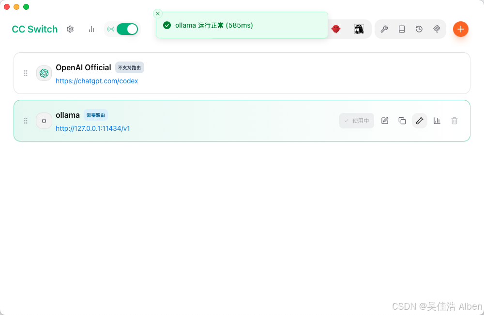Grab the OpenAI Official drag handle
This screenshot has width=484, height=315.
(x=26, y=73)
